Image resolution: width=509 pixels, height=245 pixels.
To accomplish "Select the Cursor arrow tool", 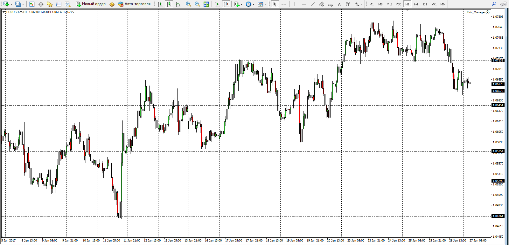I will pos(275,4).
